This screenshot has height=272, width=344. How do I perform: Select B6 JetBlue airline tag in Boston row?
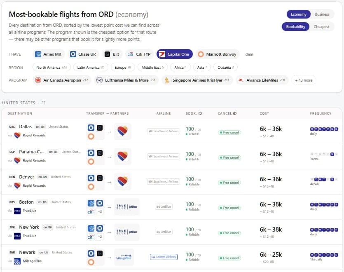(x=164, y=206)
